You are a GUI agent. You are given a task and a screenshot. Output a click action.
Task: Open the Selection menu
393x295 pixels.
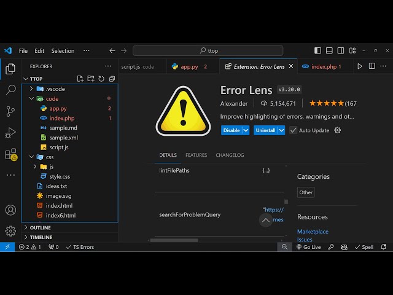click(63, 51)
